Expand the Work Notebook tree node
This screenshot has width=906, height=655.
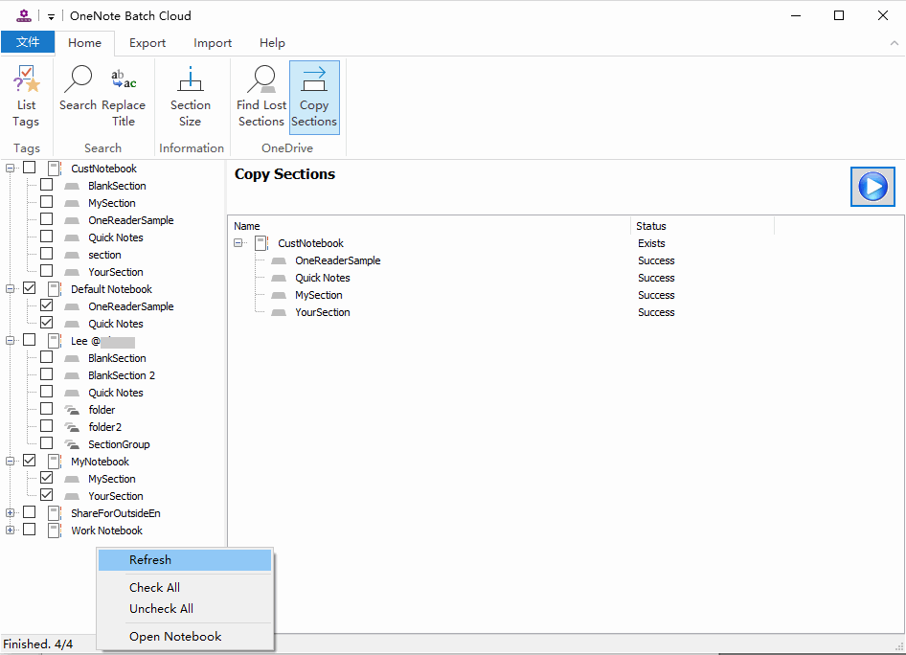[x=10, y=530]
